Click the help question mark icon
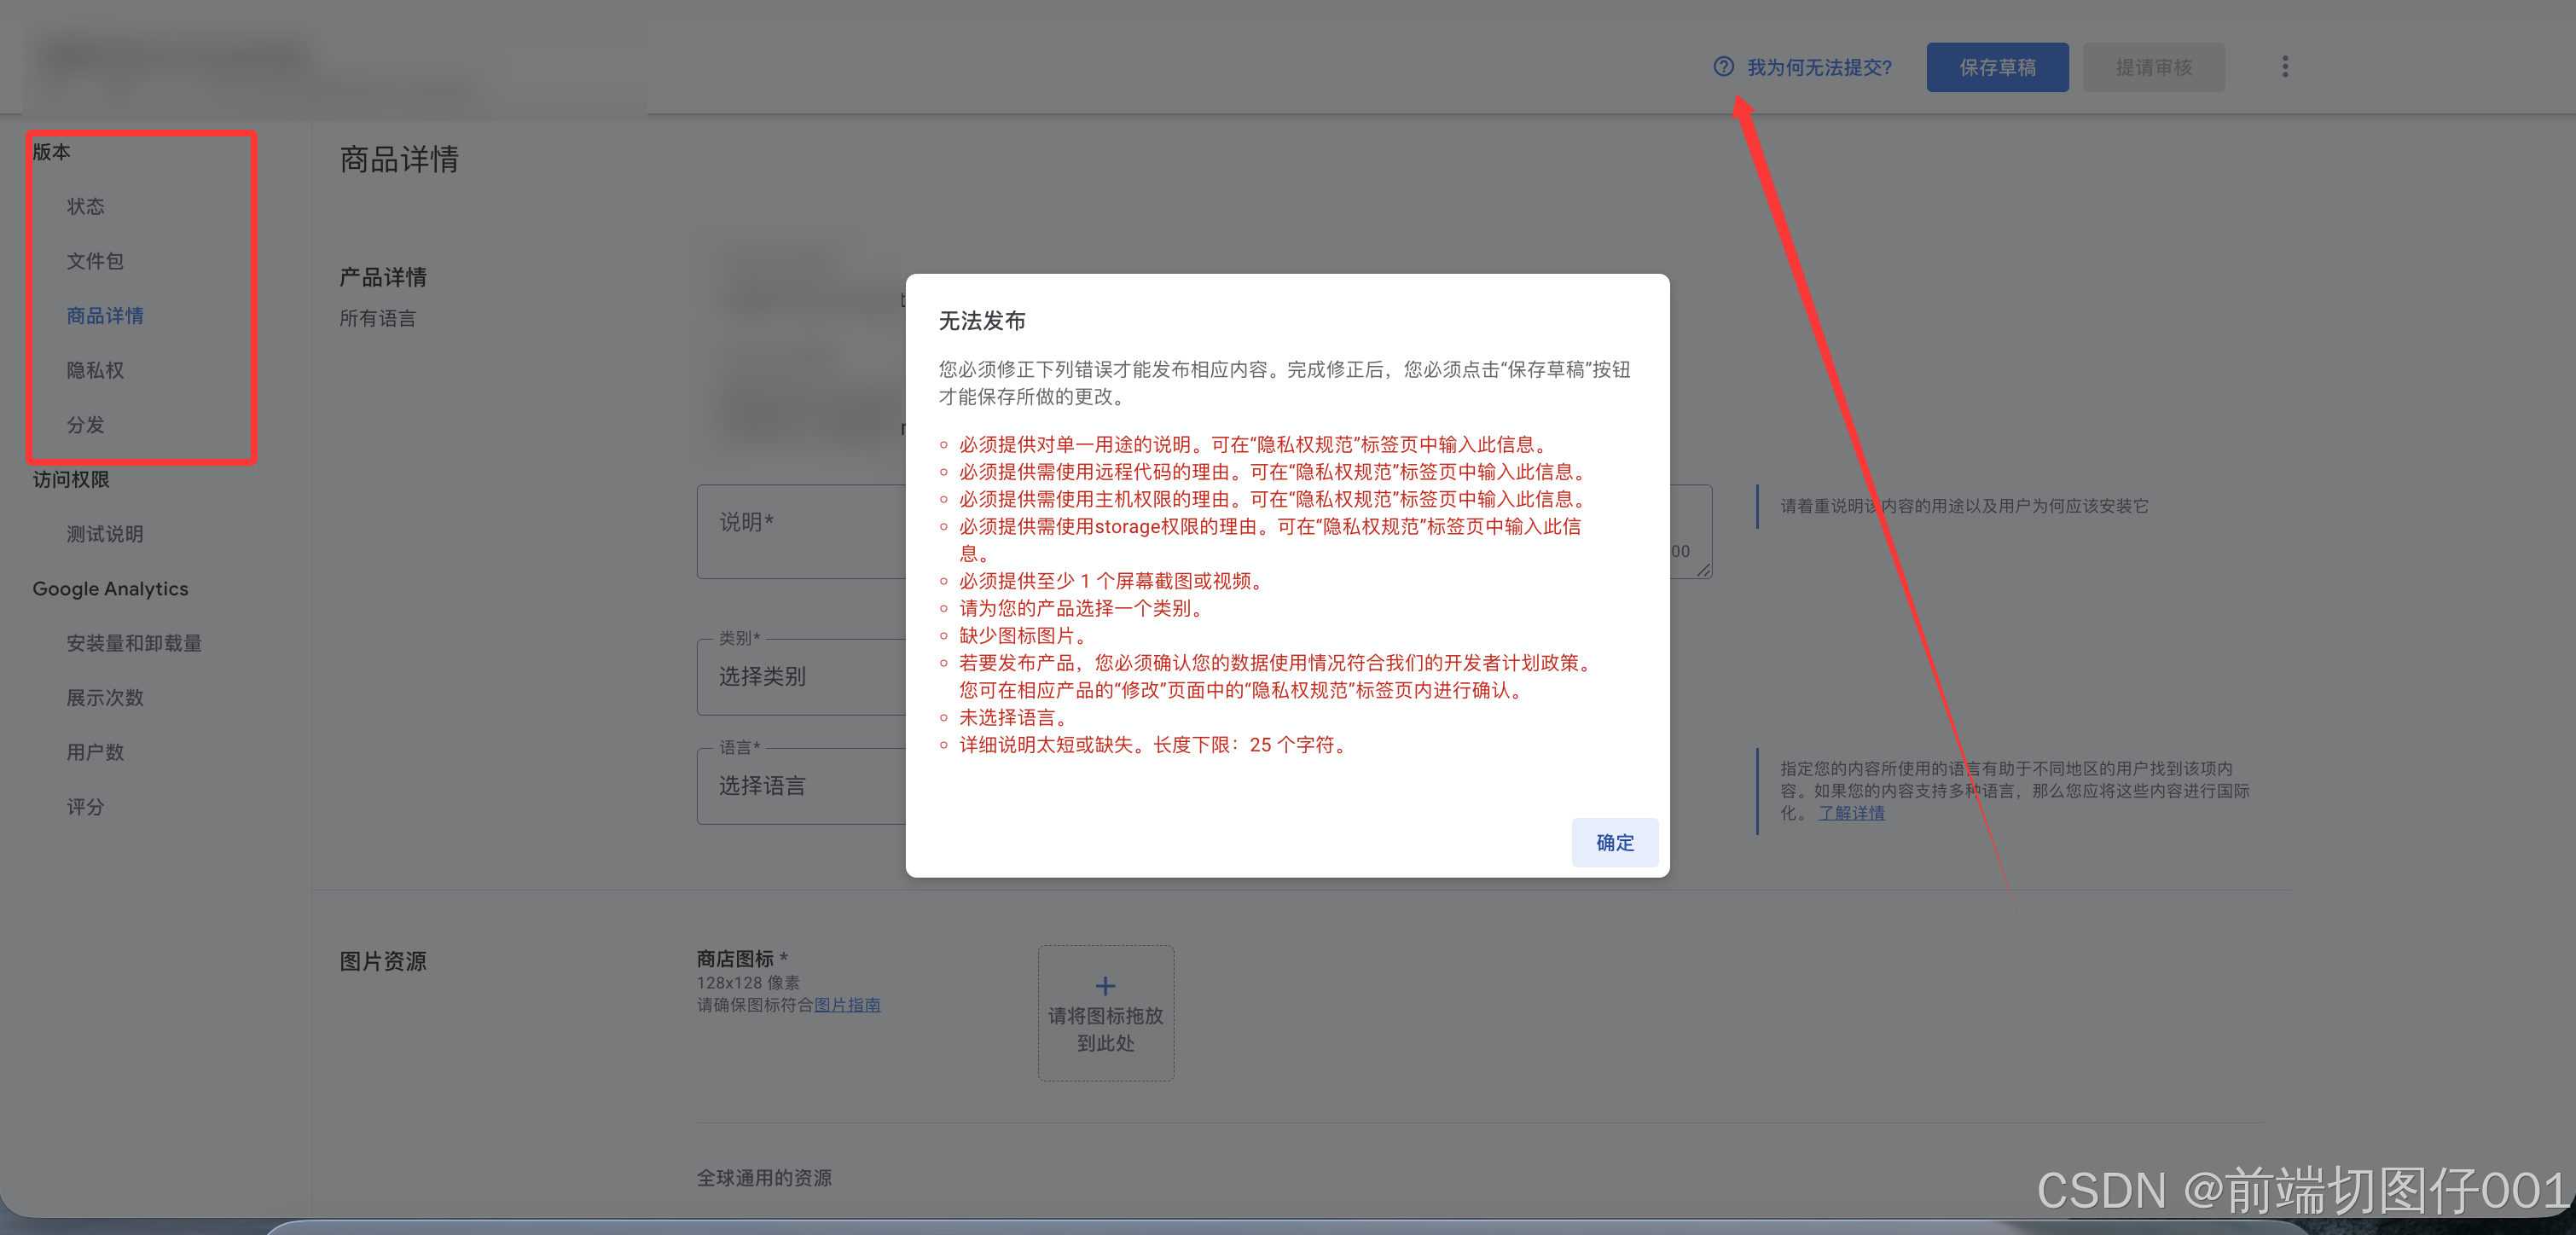The image size is (2576, 1235). tap(1723, 67)
